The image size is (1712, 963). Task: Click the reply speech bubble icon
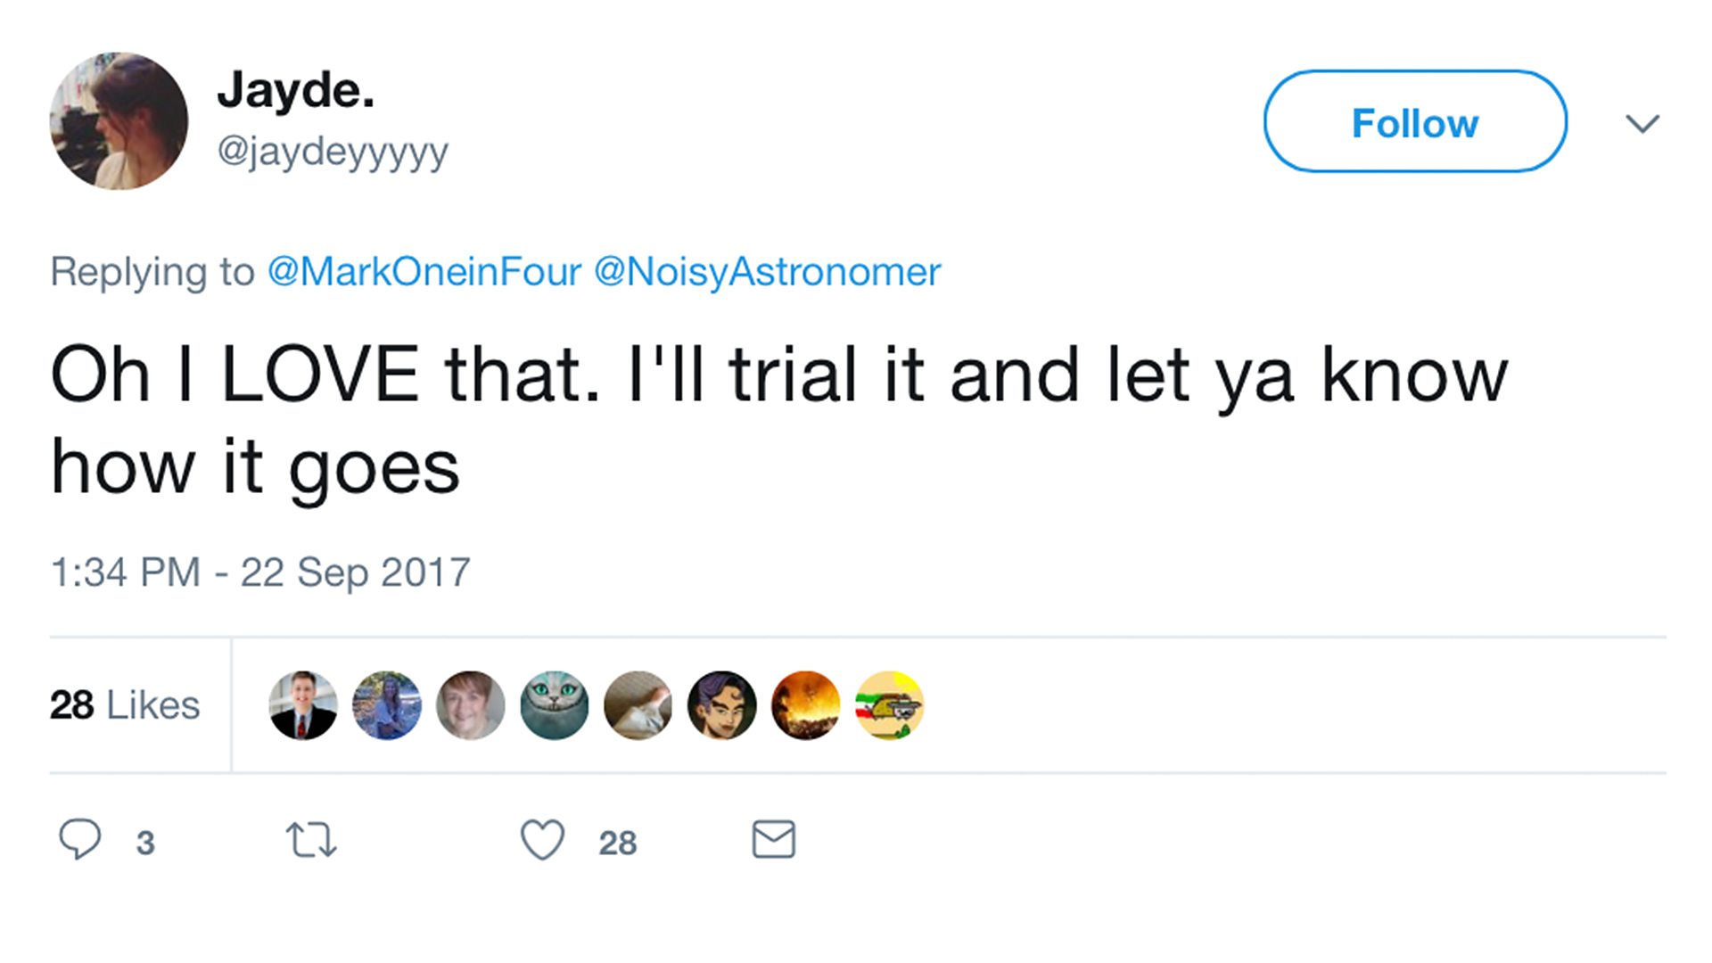tap(80, 839)
